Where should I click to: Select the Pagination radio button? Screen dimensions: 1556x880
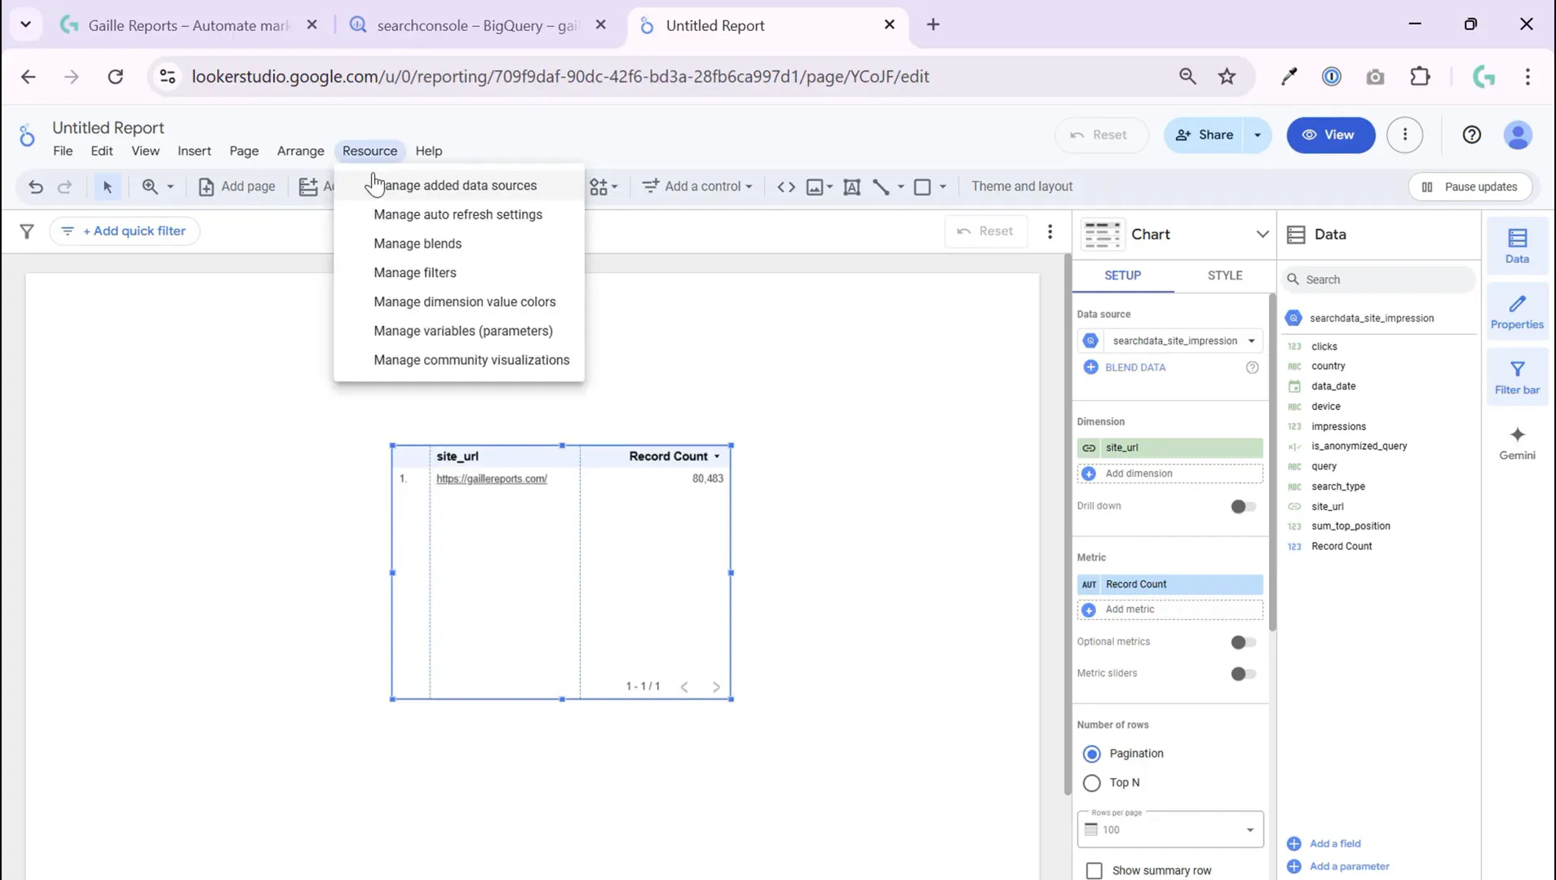pos(1091,754)
